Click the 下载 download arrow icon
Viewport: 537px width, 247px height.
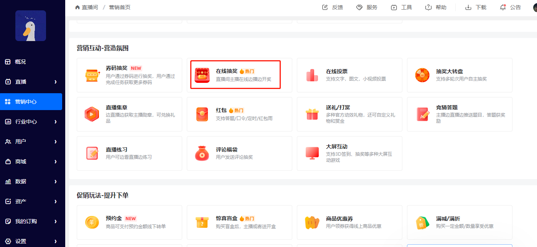tap(468, 7)
